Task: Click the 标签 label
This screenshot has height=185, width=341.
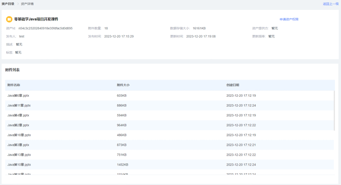Action: pyautogui.click(x=9, y=52)
